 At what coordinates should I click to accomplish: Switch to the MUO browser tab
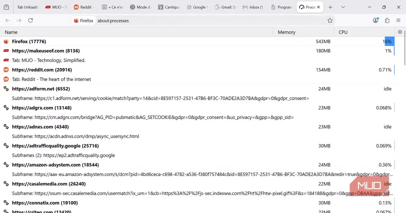click(x=56, y=7)
